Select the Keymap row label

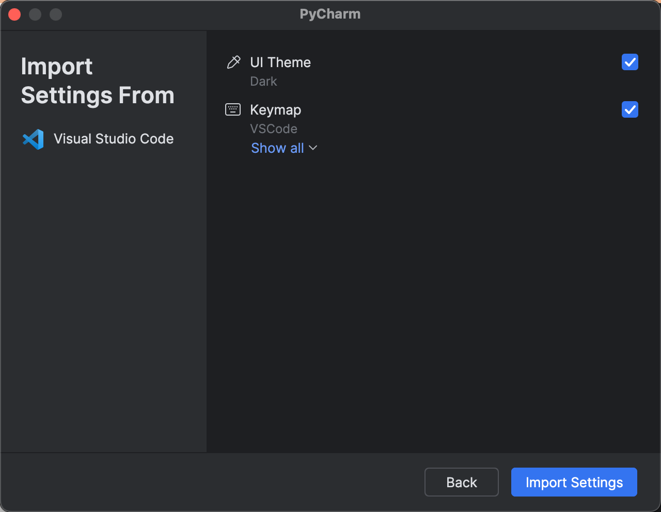point(275,109)
